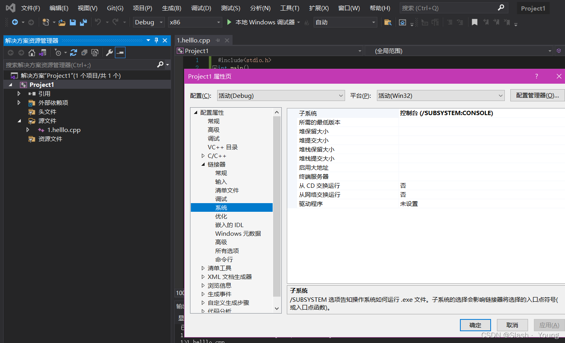Click the Solution Explorer Home icon
565x343 pixels.
[32, 53]
